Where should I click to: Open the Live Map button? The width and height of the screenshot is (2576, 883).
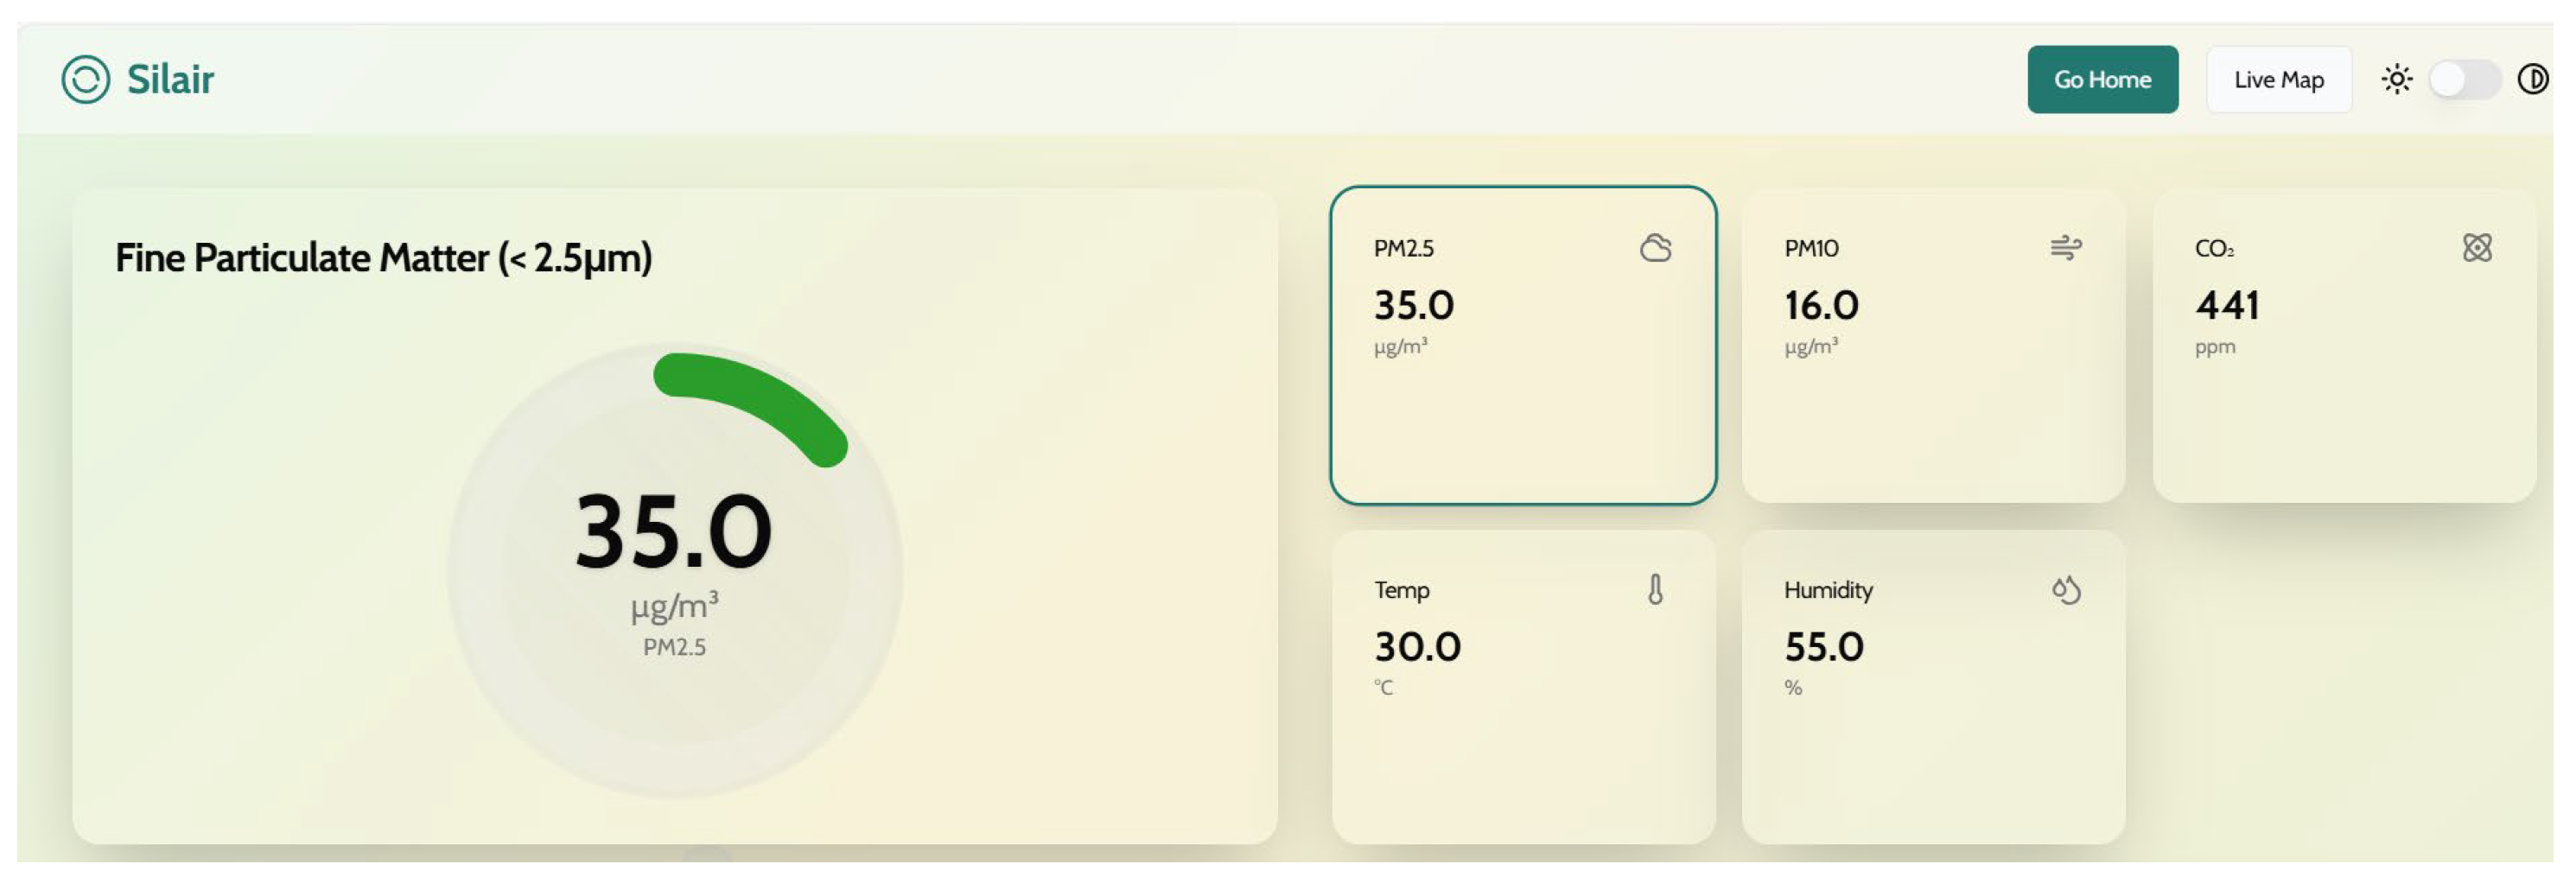[2278, 79]
